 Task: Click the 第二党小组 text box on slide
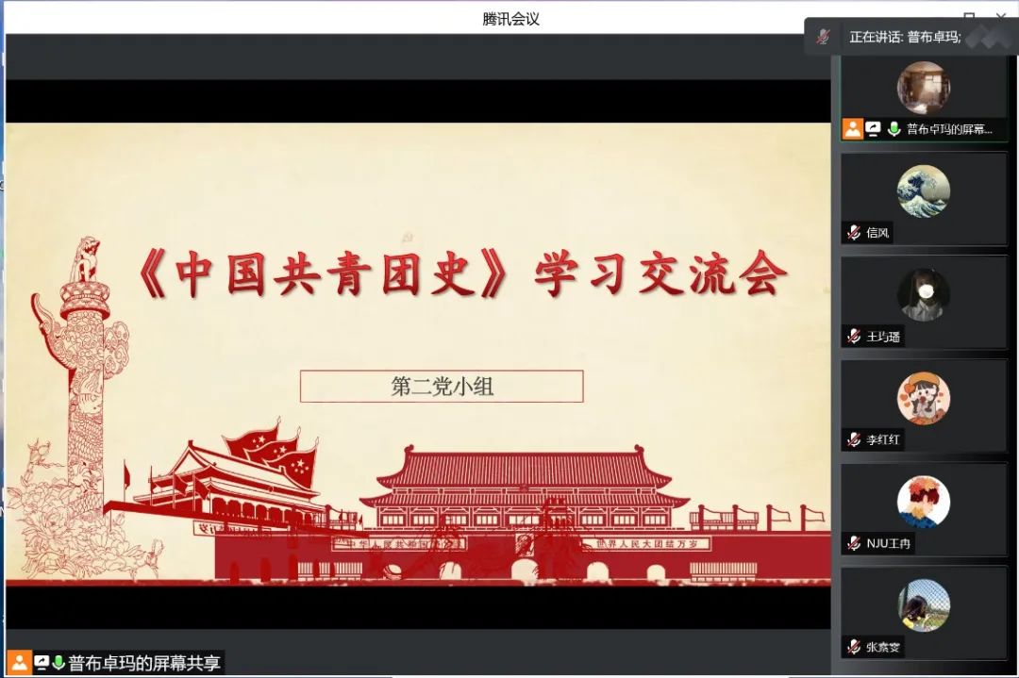[442, 387]
